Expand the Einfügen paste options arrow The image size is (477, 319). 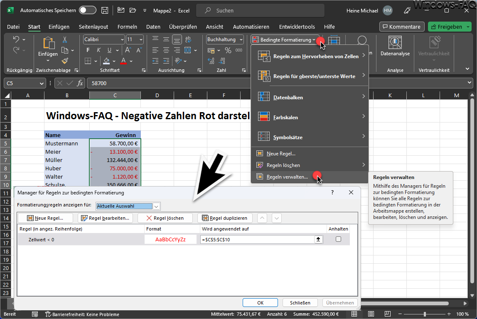(x=48, y=61)
